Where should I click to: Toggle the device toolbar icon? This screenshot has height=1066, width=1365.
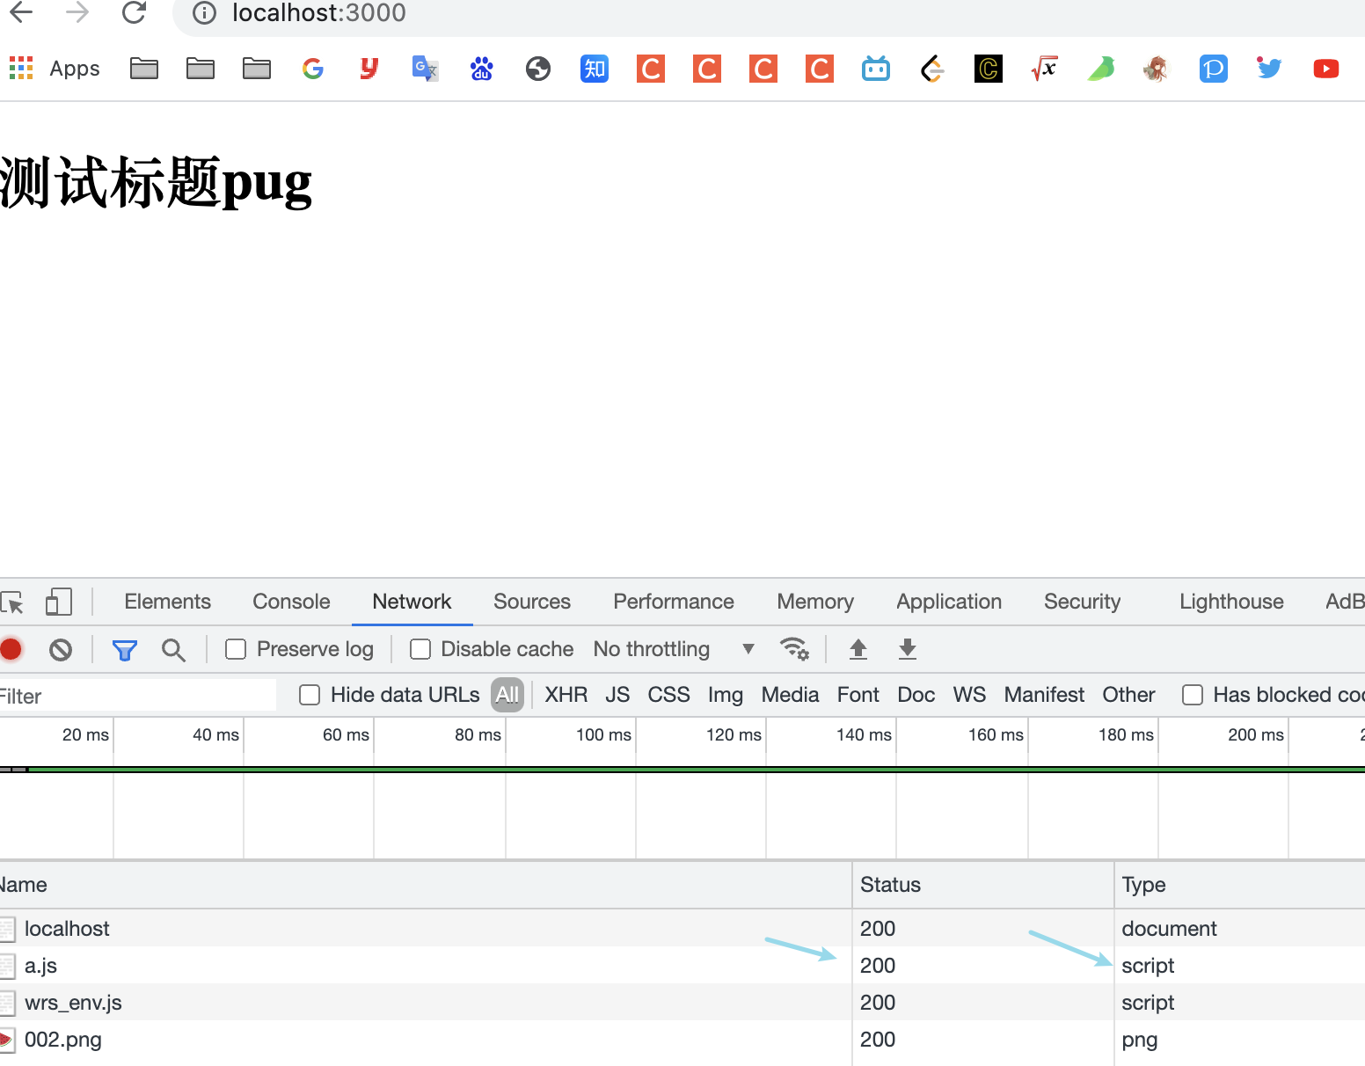(58, 602)
